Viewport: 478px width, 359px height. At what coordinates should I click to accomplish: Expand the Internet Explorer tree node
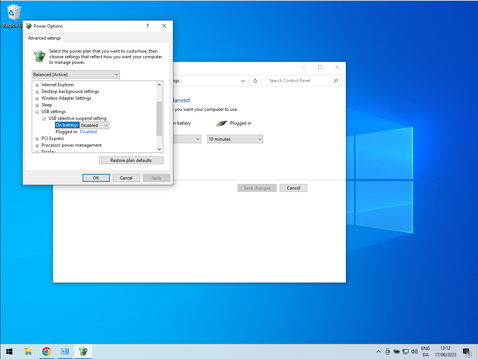pyautogui.click(x=37, y=85)
